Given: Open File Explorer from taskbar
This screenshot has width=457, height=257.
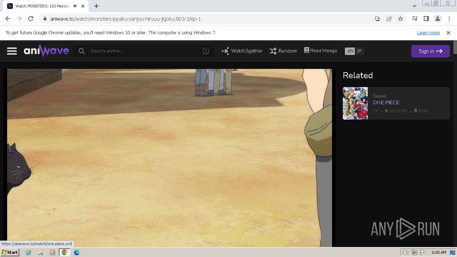Looking at the screenshot, I should click(x=40, y=252).
